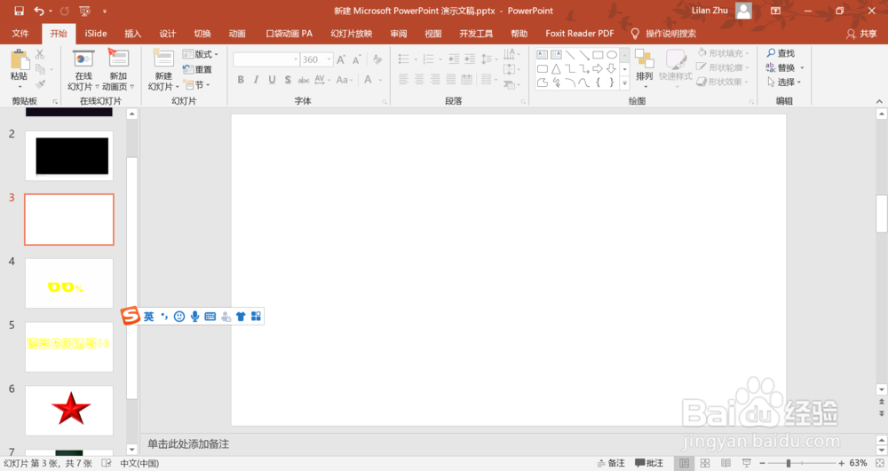Viewport: 888px width, 471px height.
Task: Open the 选择 select dropdown
Action: tap(784, 82)
